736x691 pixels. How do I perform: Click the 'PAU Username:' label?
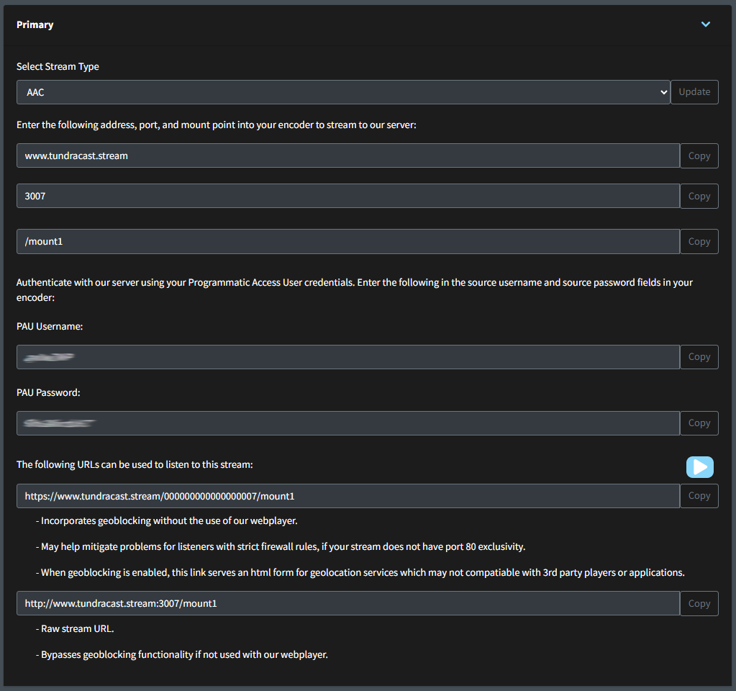[50, 326]
